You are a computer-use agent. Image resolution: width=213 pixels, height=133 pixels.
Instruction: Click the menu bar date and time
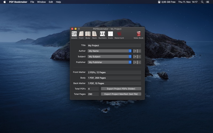(188, 2)
